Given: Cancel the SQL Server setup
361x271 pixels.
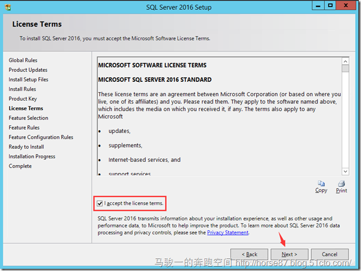Looking at the screenshot, I should pyautogui.click(x=330, y=254).
